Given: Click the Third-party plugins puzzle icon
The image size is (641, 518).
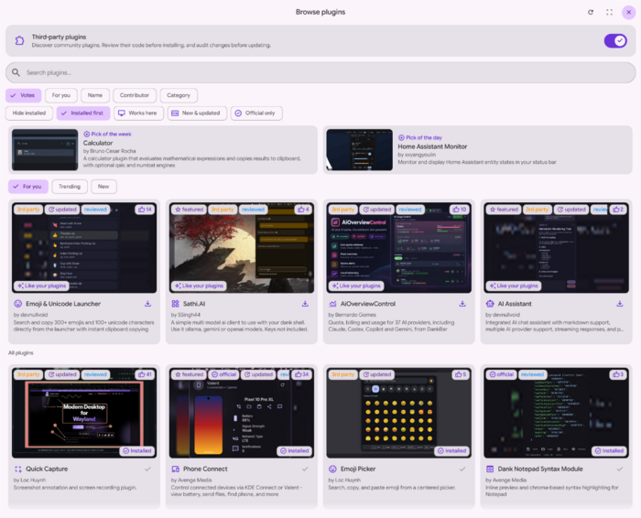Looking at the screenshot, I should point(19,40).
